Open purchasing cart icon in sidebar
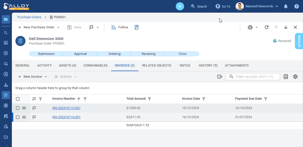303x147 pixels. click(6, 95)
